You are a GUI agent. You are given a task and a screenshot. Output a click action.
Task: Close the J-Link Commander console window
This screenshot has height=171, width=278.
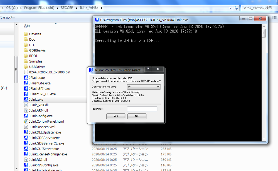[260, 19]
